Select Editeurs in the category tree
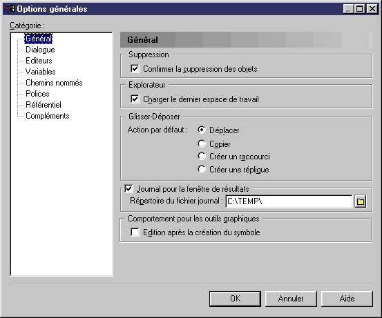 (x=39, y=61)
